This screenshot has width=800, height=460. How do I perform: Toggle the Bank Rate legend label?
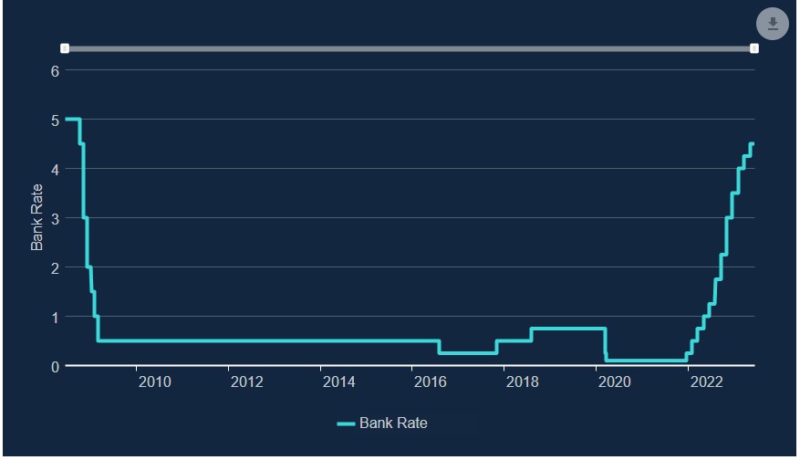tap(393, 423)
